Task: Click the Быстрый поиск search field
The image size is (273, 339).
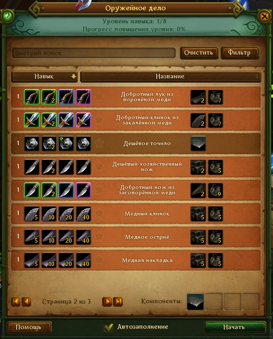Action: [94, 53]
